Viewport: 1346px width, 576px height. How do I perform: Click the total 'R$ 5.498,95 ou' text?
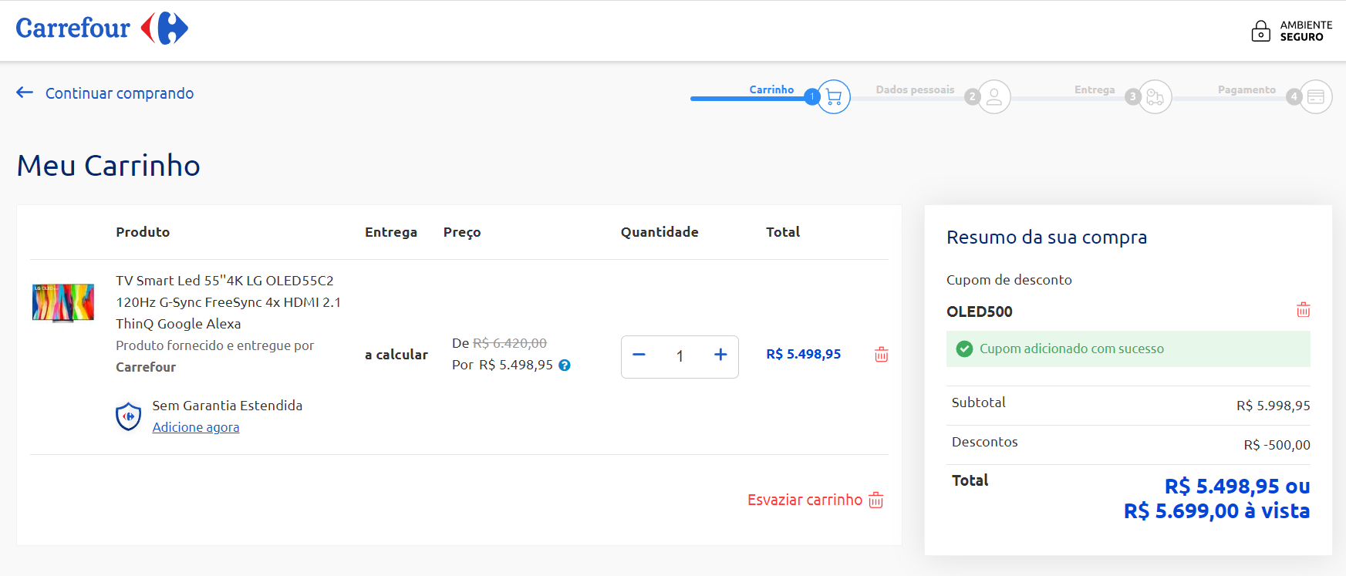pos(1237,487)
